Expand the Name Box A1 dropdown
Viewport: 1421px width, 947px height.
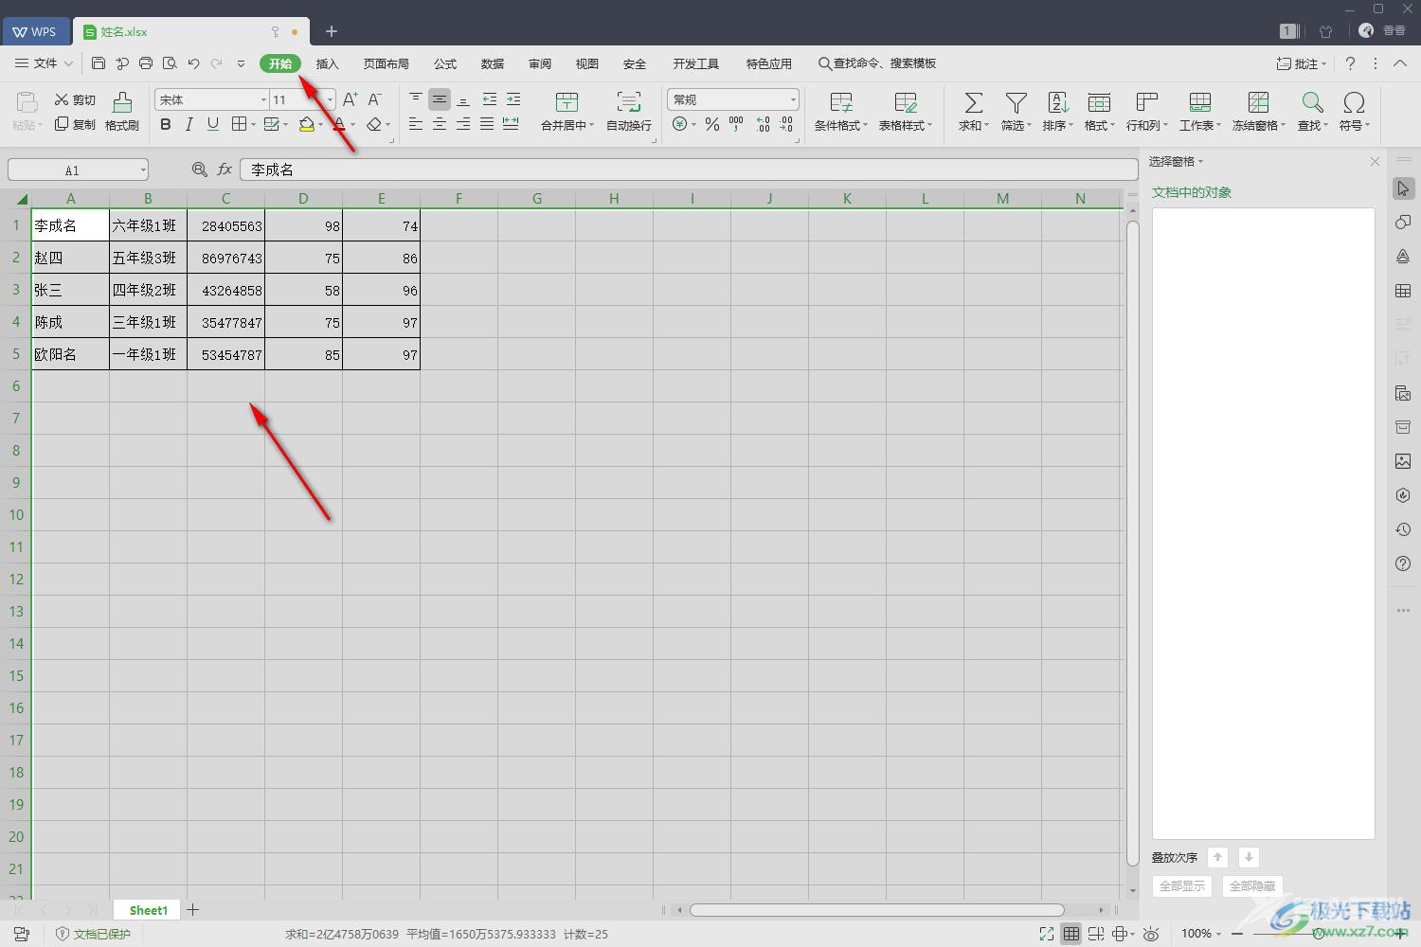coord(143,170)
